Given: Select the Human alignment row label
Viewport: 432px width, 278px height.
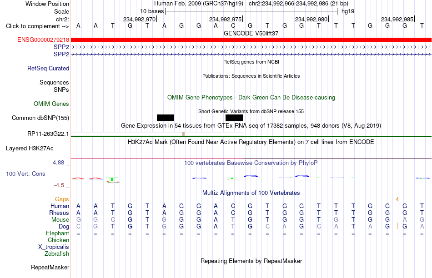Looking at the screenshot, I should (x=60, y=206).
